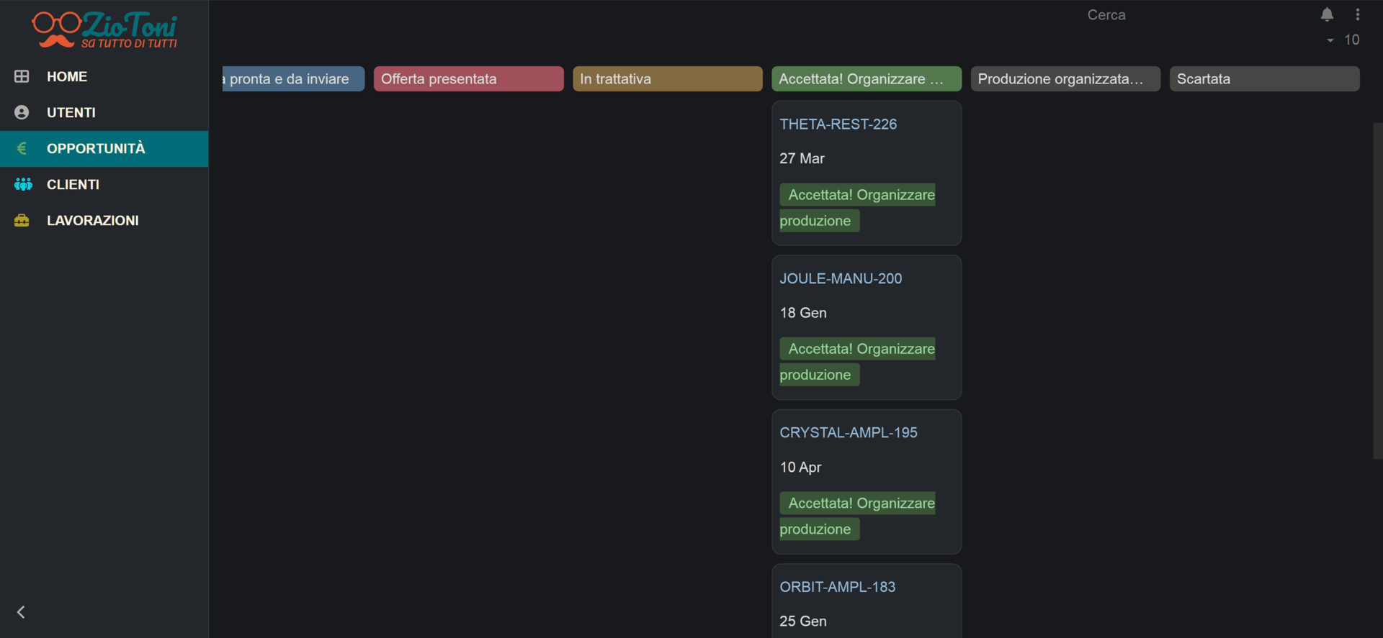The height and width of the screenshot is (638, 1383).
Task: Open the Lavorazioni menu item
Action: [92, 220]
